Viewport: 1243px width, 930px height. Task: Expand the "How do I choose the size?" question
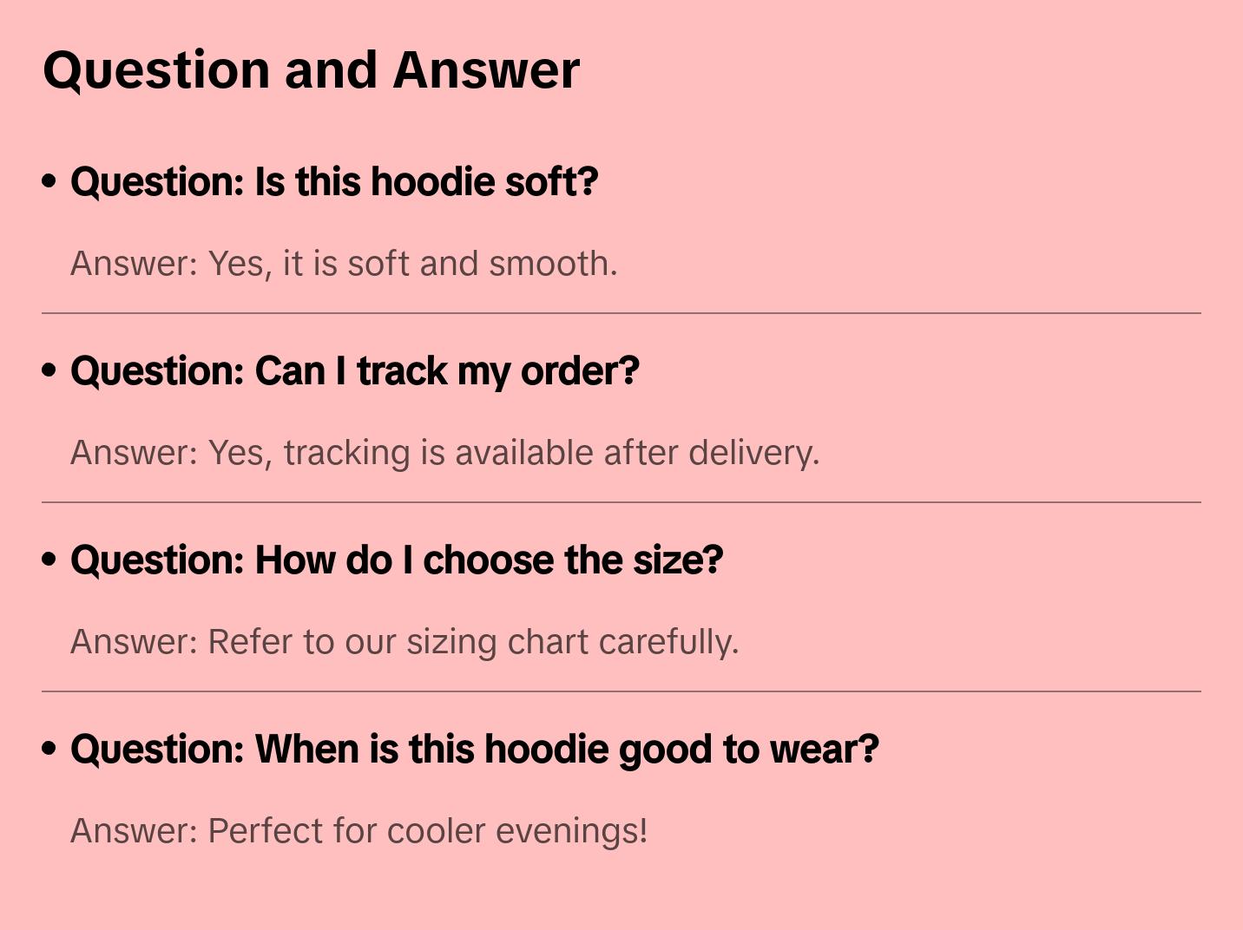click(x=397, y=560)
